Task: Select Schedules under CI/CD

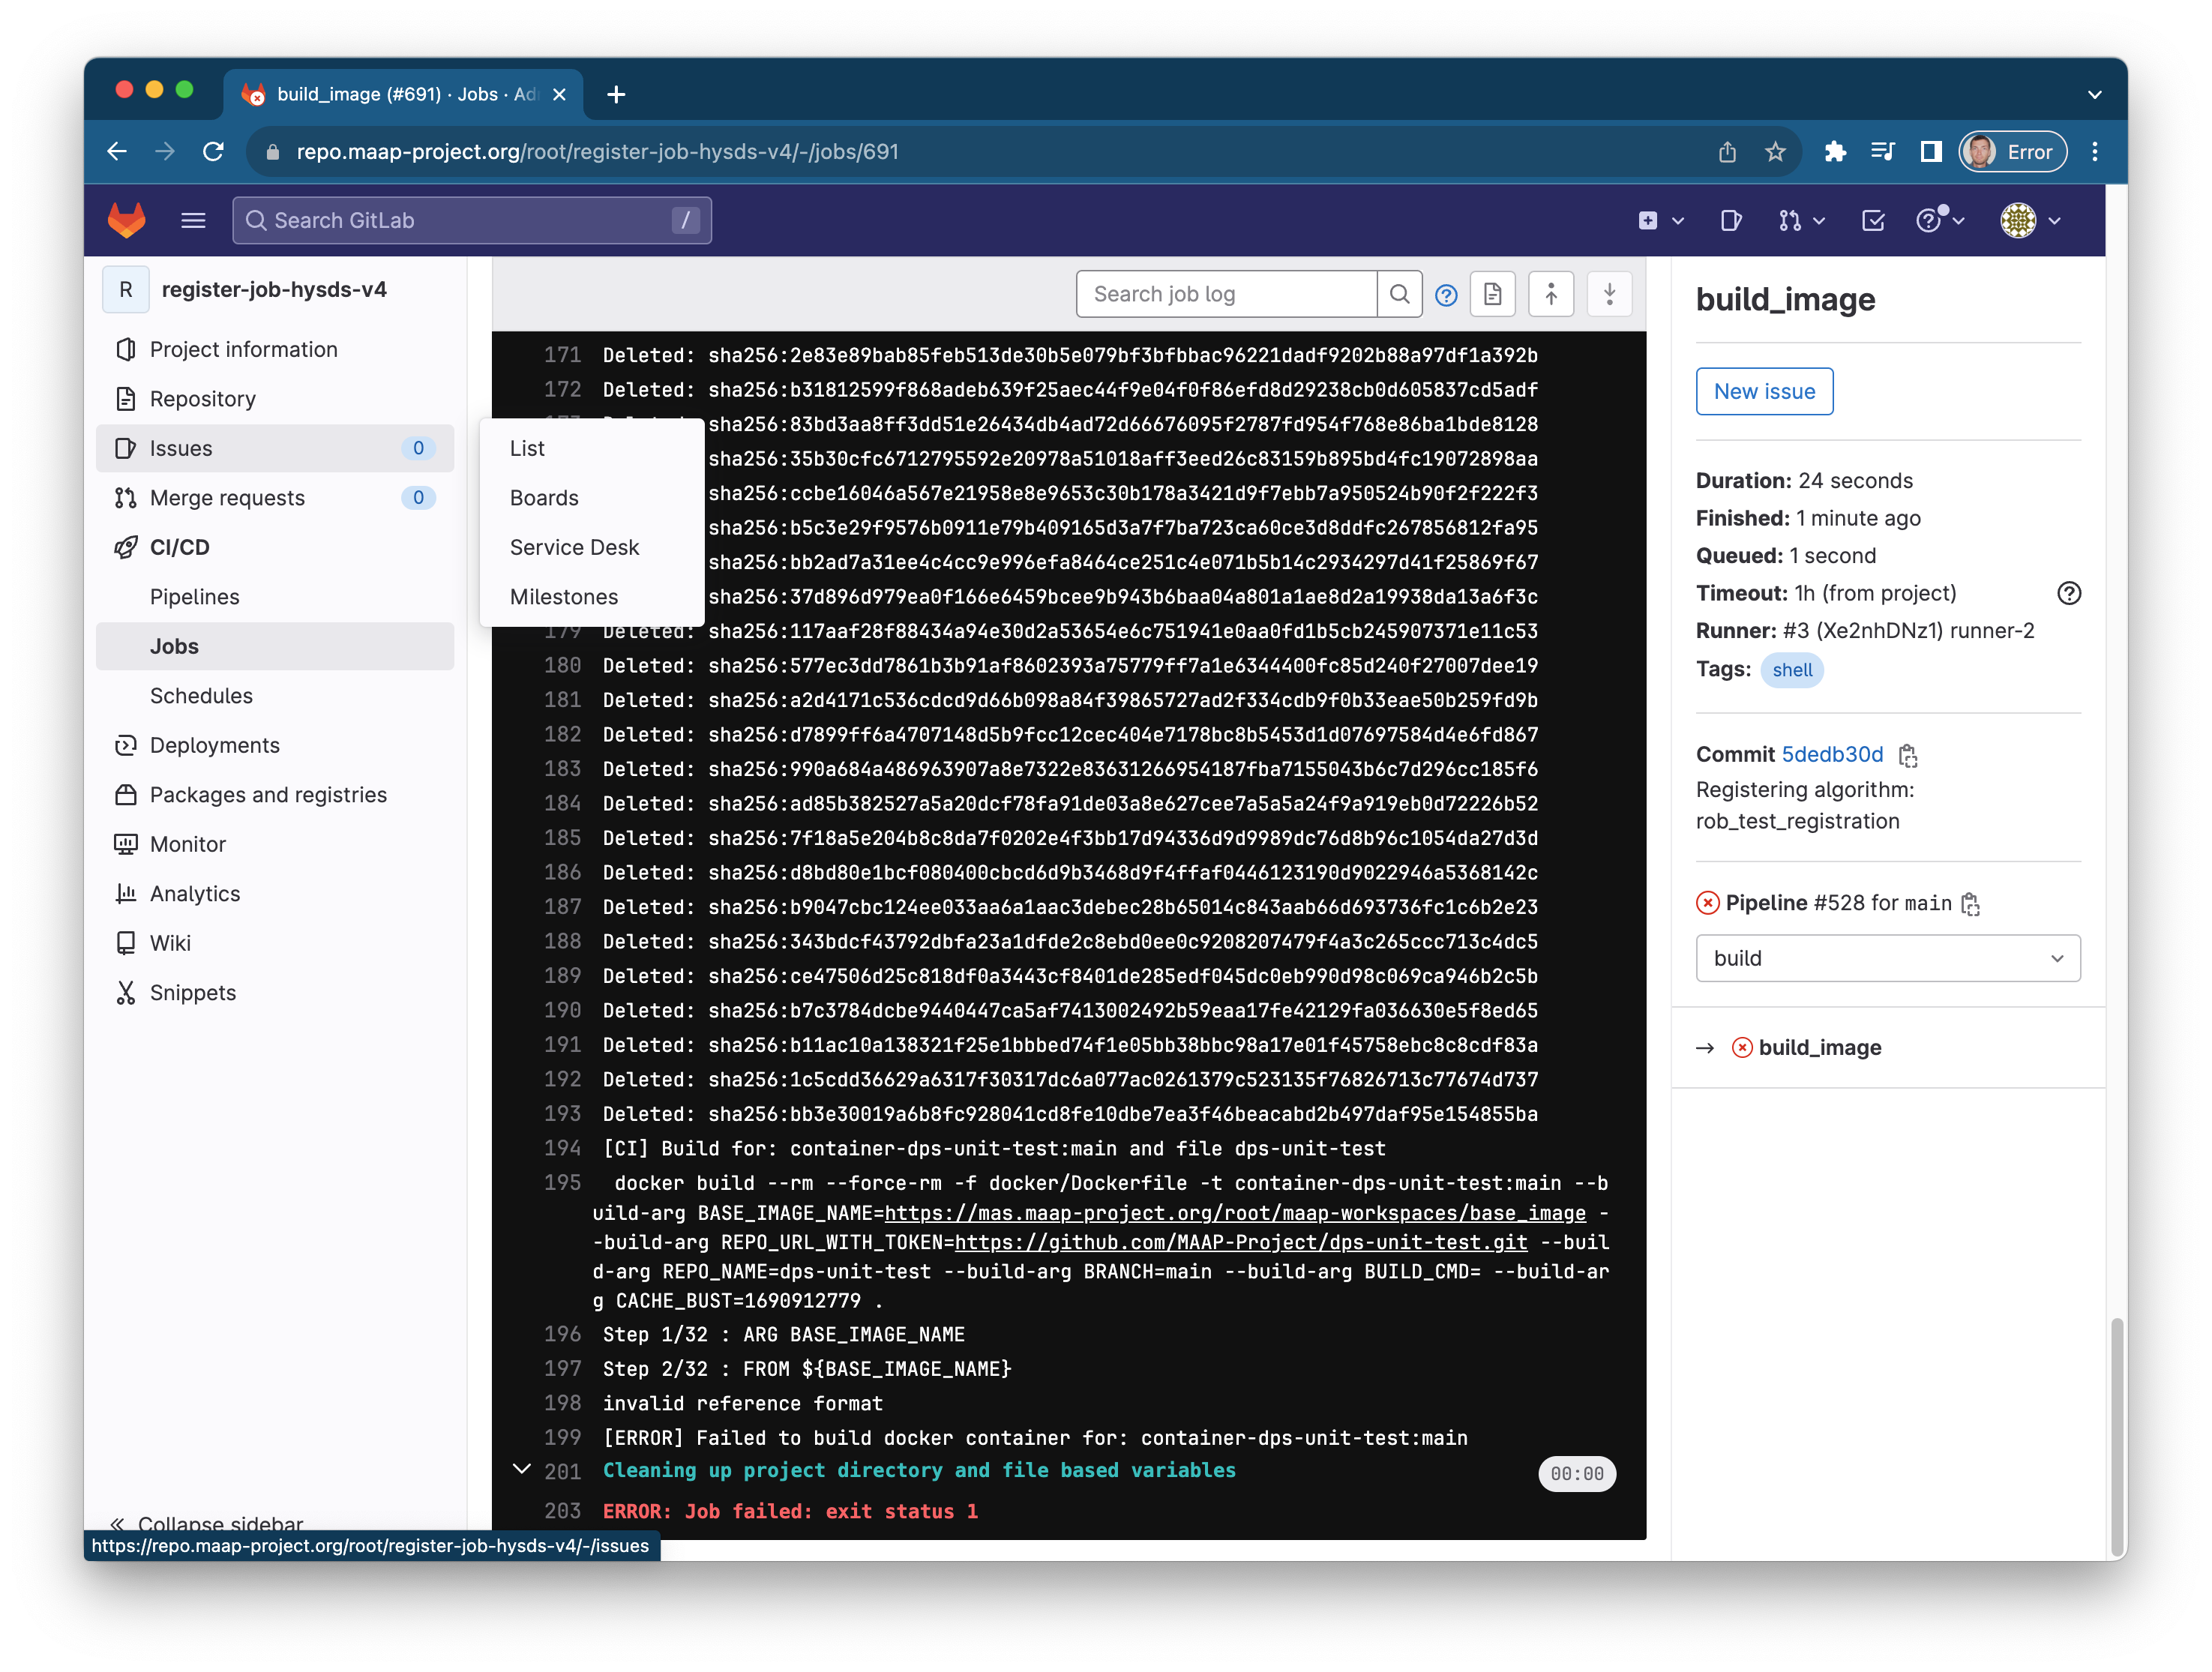Action: (275, 696)
